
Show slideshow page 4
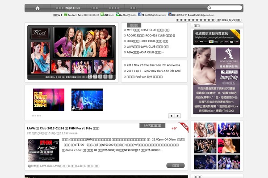coord(105,77)
